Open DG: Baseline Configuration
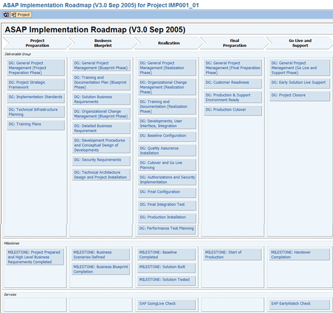Viewport: 333px width, 313px height. [x=167, y=137]
